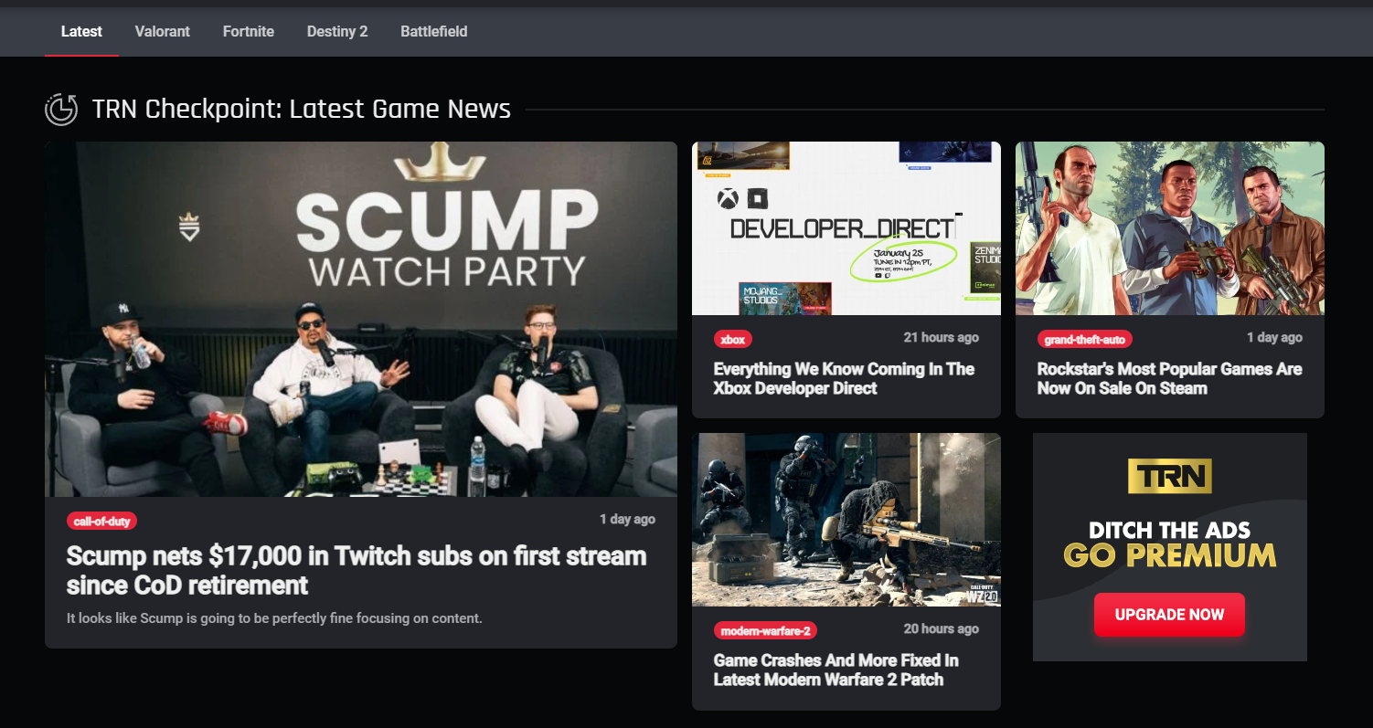Click the Developer_Direct article image
This screenshot has height=728, width=1373.
pyautogui.click(x=846, y=228)
